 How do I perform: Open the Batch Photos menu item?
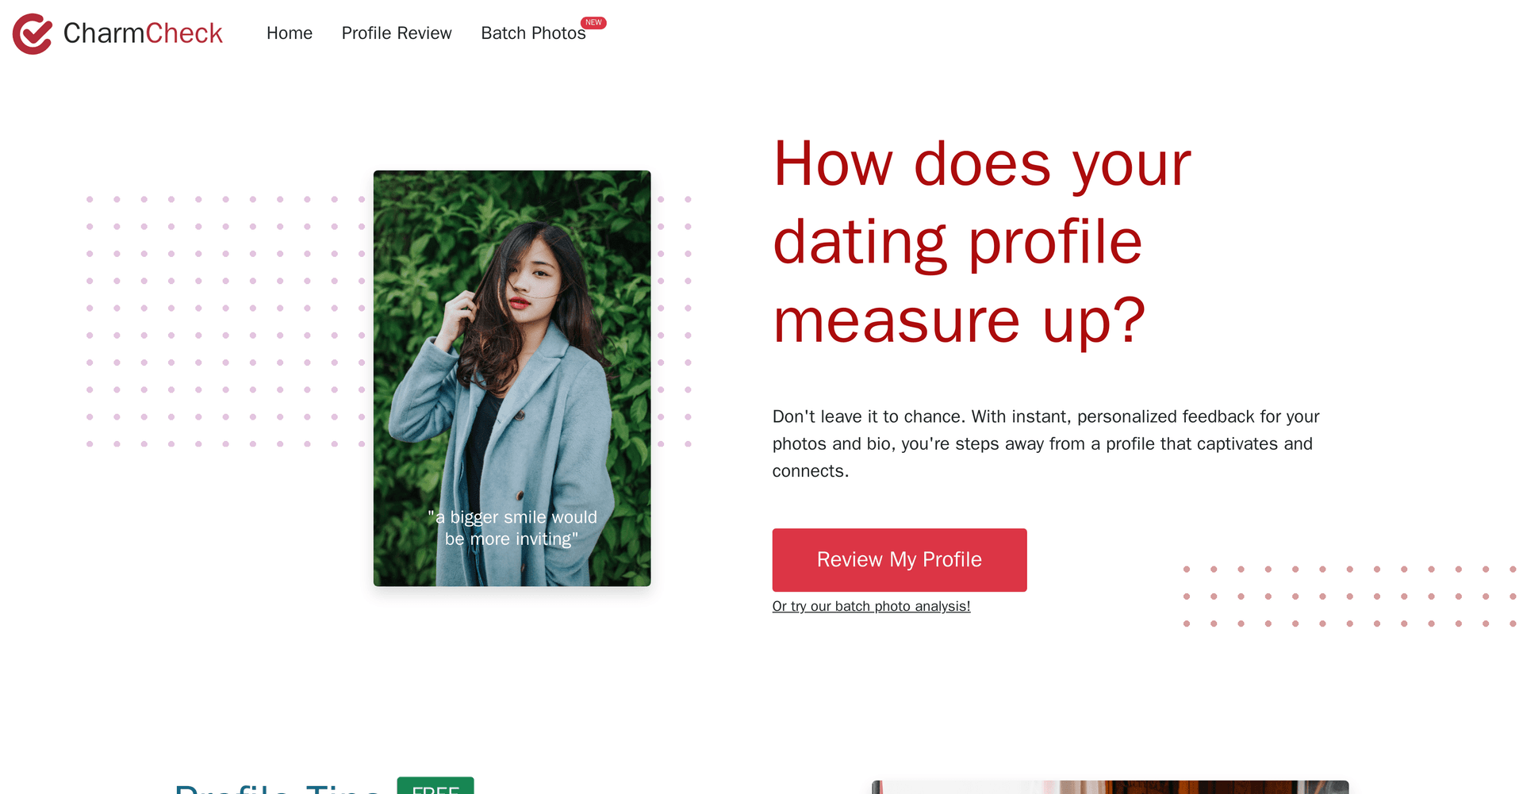pos(533,33)
